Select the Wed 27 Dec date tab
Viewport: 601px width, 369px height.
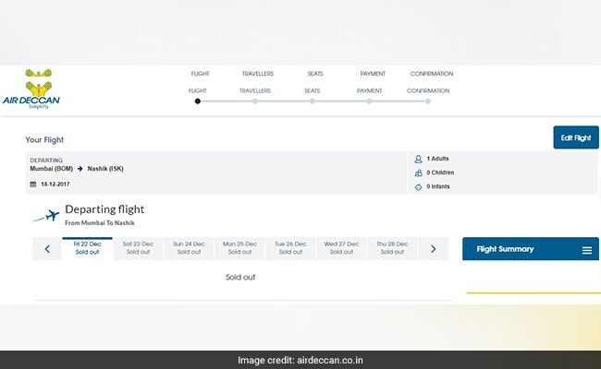[x=341, y=248]
